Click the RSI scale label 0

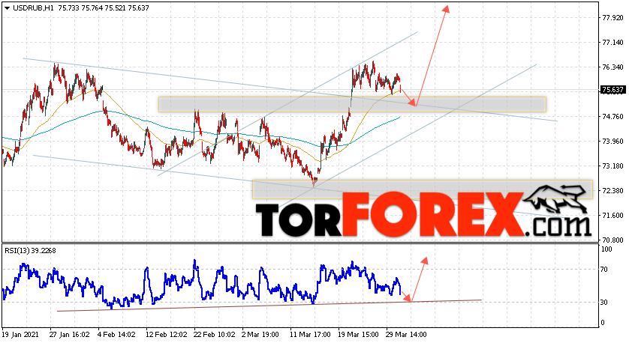[x=603, y=323]
